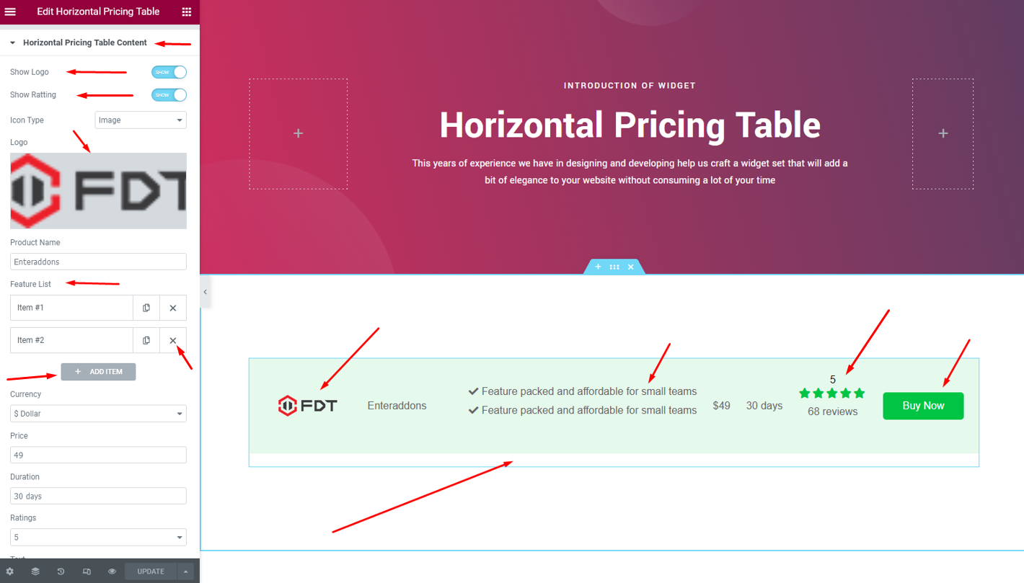1024x583 pixels.
Task: Click the UPDATE button
Action: coord(150,571)
